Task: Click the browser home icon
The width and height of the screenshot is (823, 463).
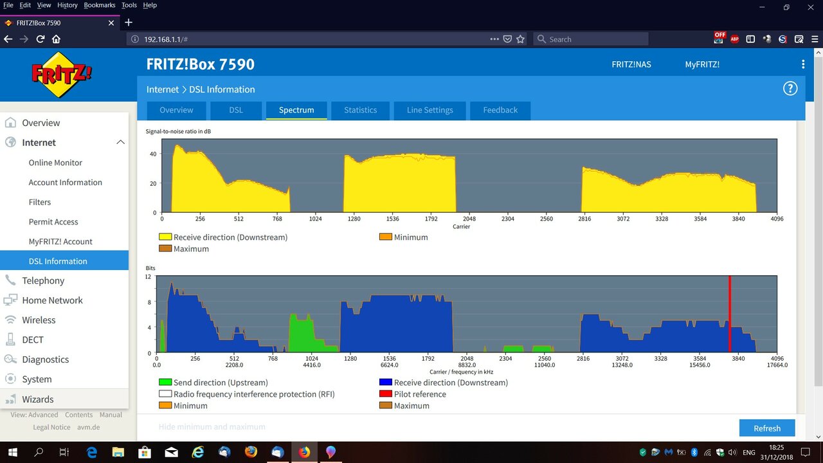Action: coord(56,39)
